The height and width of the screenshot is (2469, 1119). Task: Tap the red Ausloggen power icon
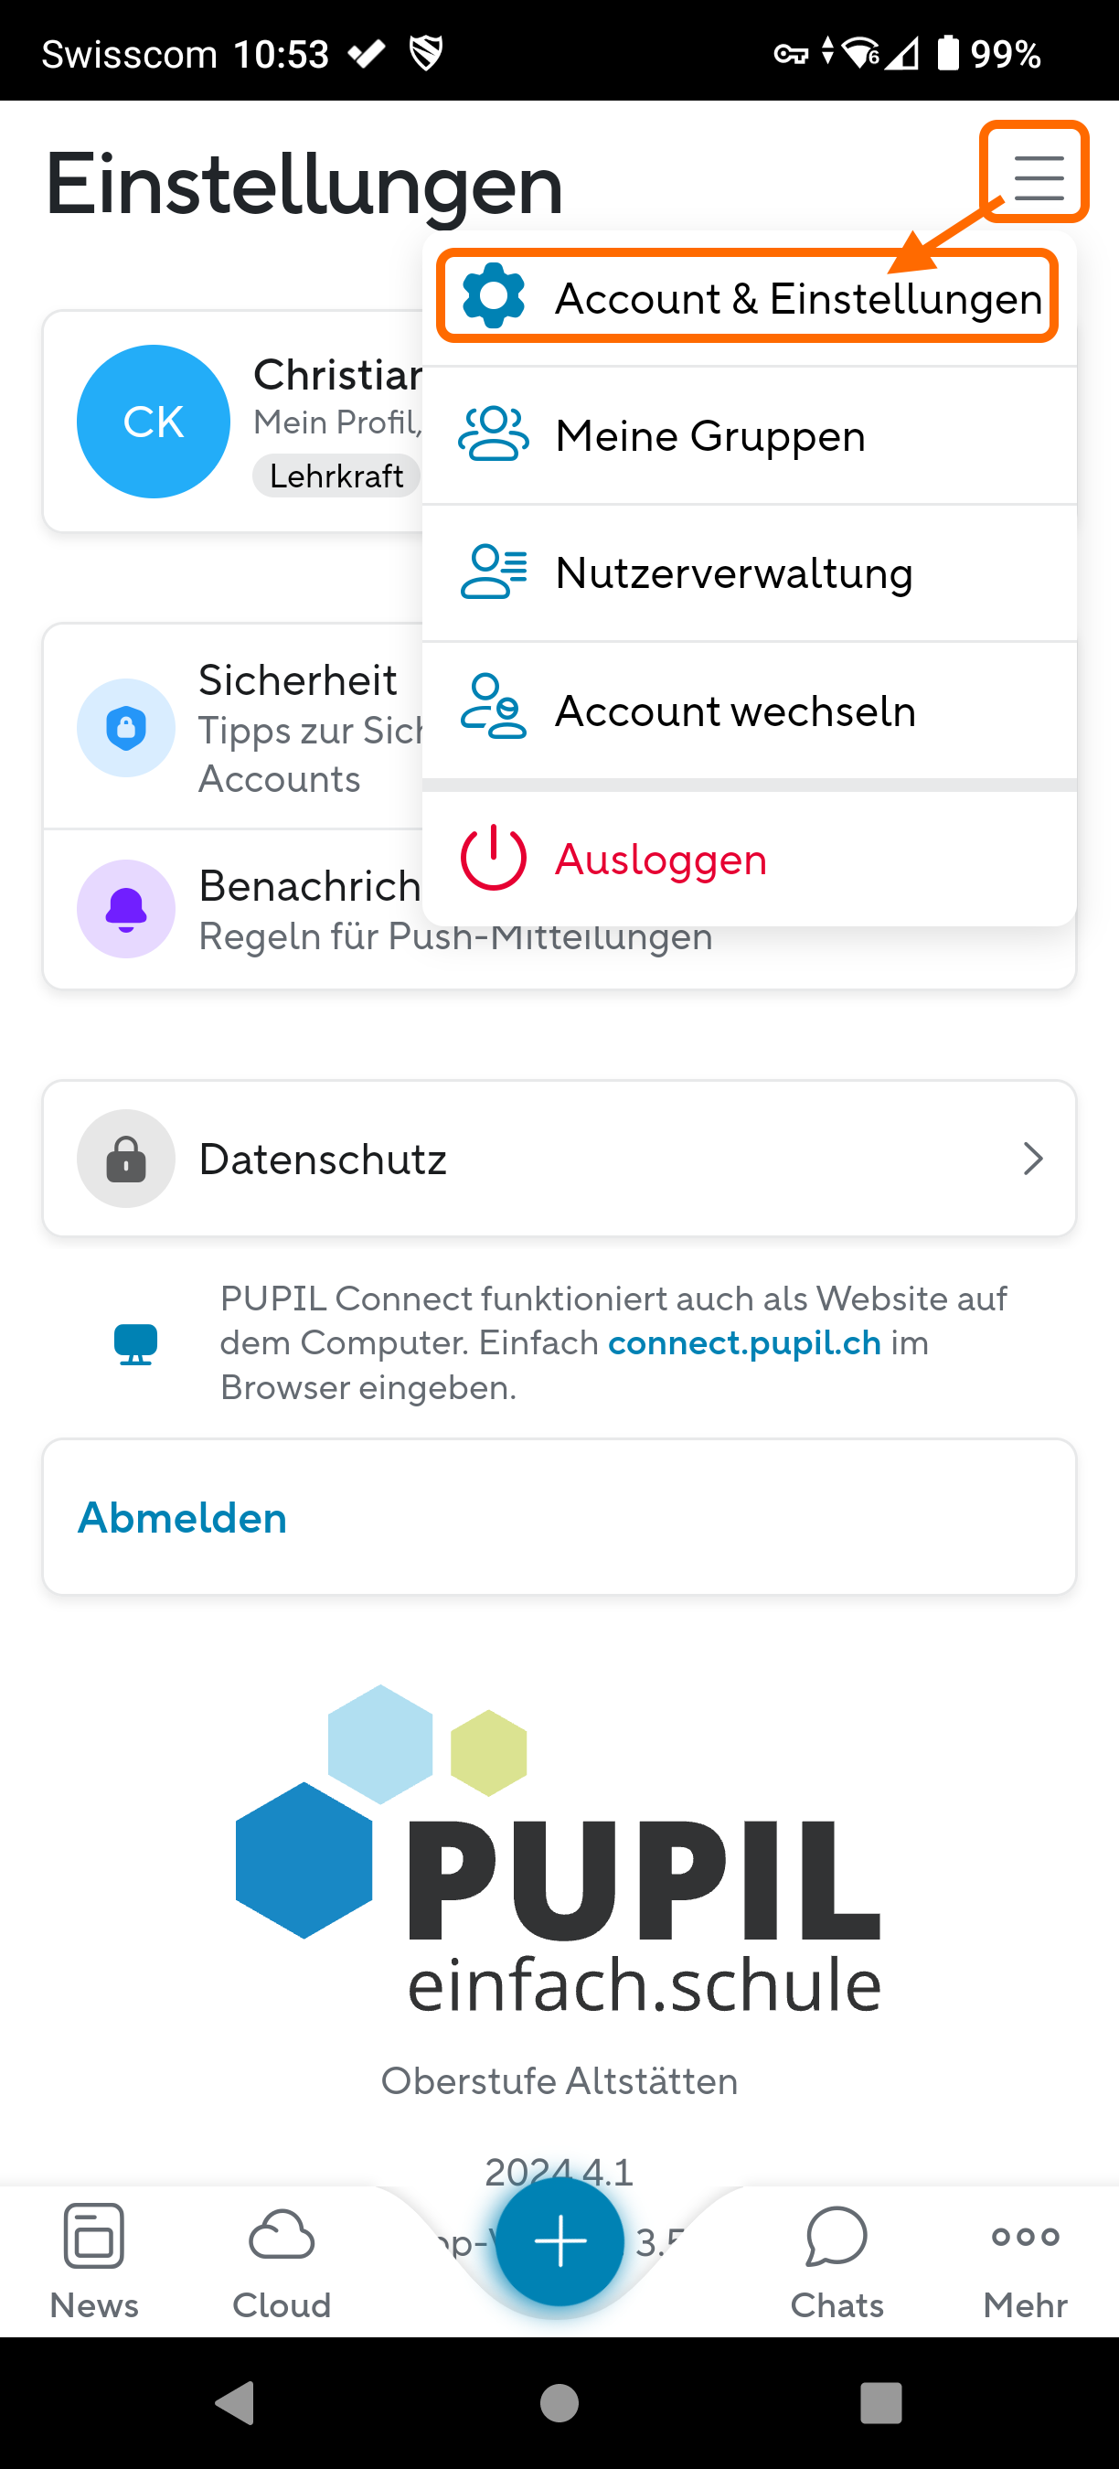pos(494,858)
